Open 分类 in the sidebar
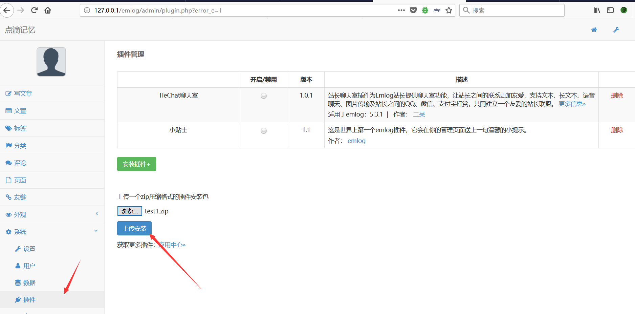Image resolution: width=635 pixels, height=314 pixels. click(x=52, y=145)
